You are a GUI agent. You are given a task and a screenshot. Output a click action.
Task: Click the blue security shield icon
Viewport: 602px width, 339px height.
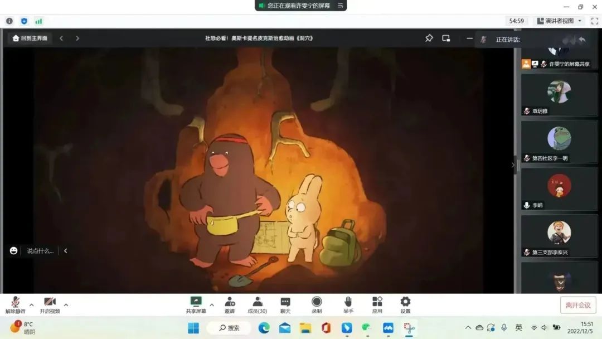pyautogui.click(x=24, y=21)
